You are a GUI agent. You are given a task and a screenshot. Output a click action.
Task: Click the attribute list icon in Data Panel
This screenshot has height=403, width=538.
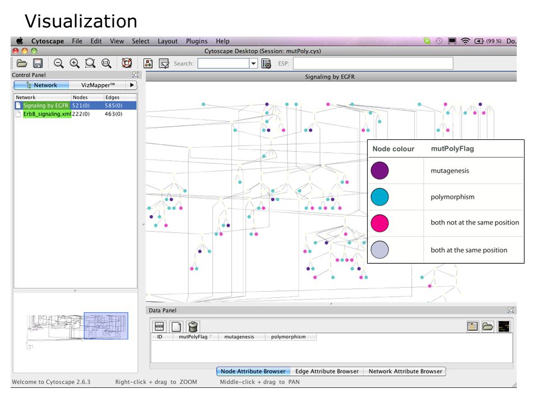[x=472, y=326]
